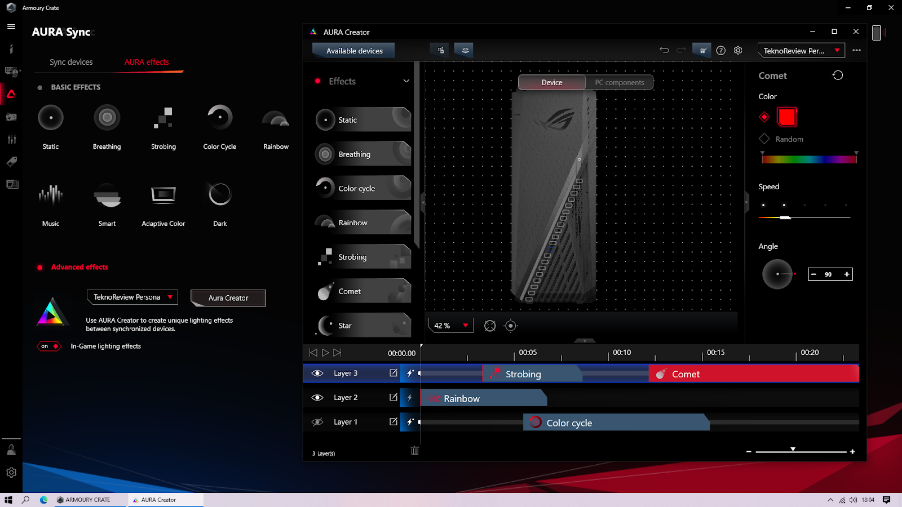Open the TeknoReview Per... dropdown in AURA Creator
This screenshot has height=507, width=902.
click(801, 51)
